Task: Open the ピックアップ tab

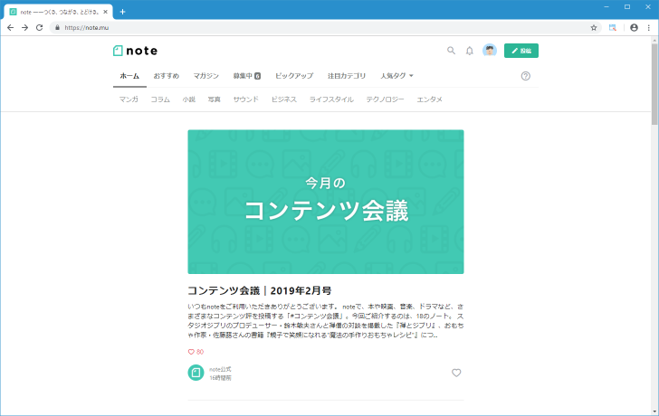Action: point(294,76)
